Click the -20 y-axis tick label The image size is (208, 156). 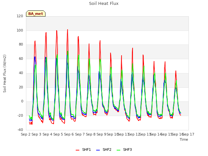coord(20,116)
